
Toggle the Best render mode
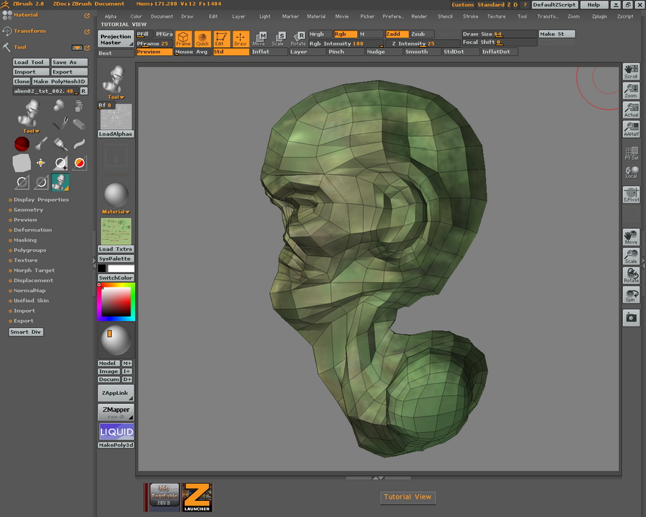tap(116, 53)
